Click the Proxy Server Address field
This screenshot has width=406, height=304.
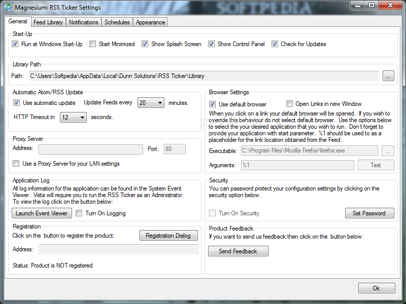91,149
